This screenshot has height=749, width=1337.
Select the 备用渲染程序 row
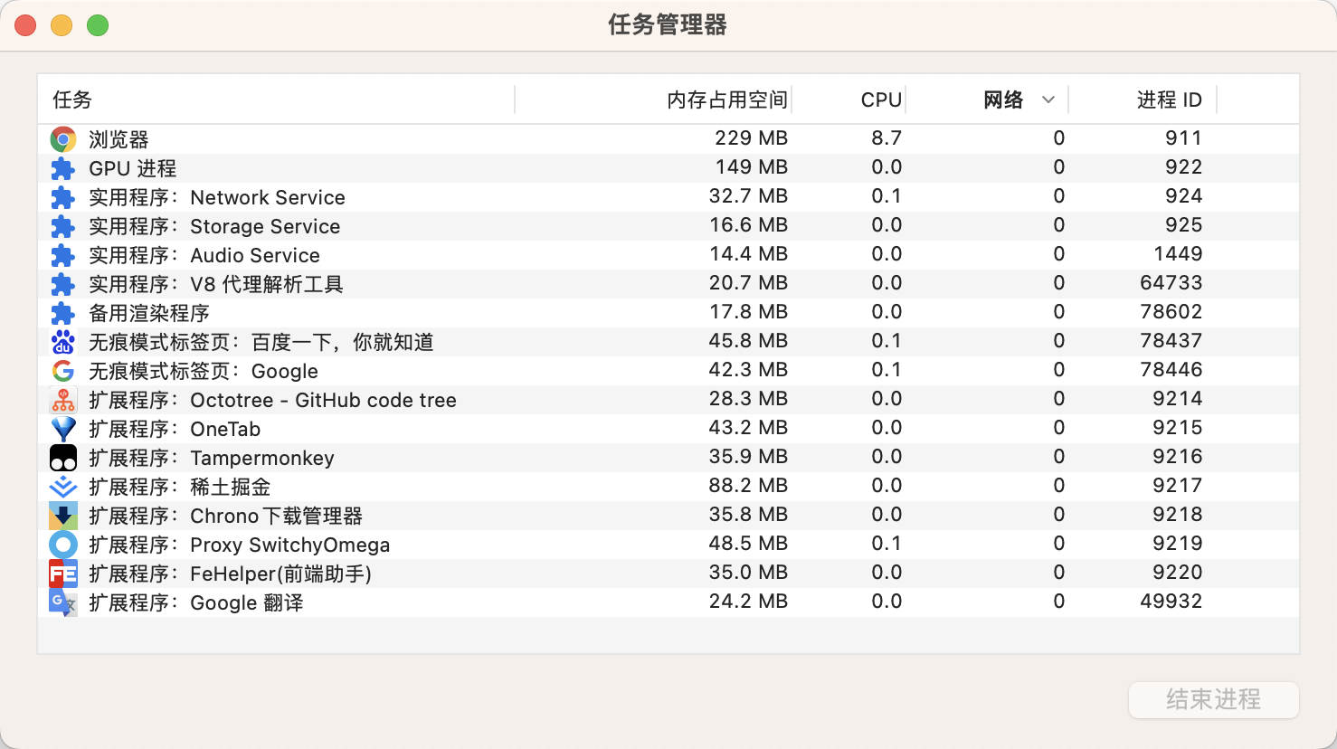pyautogui.click(x=668, y=313)
